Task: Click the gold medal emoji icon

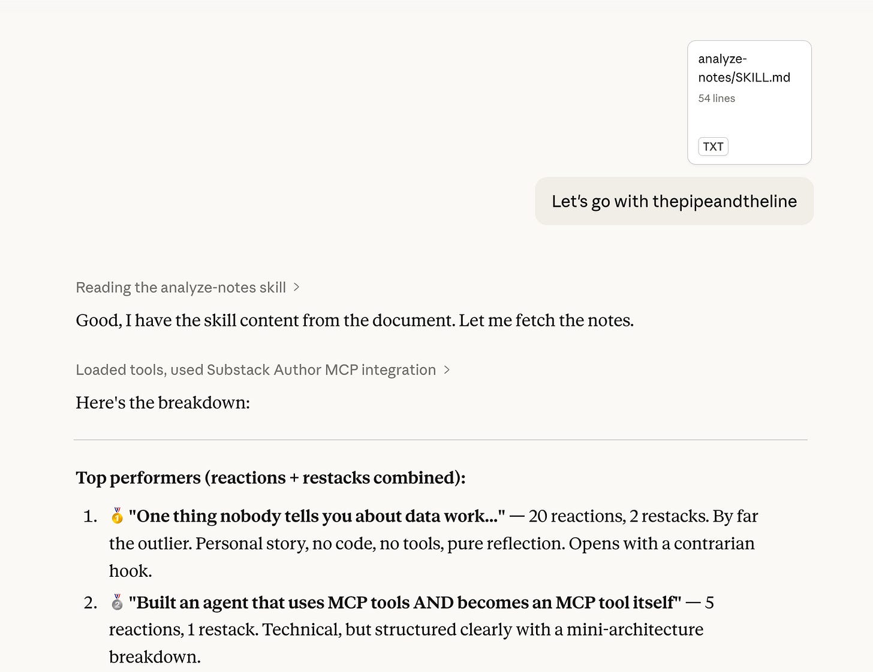Action: pyautogui.click(x=117, y=516)
